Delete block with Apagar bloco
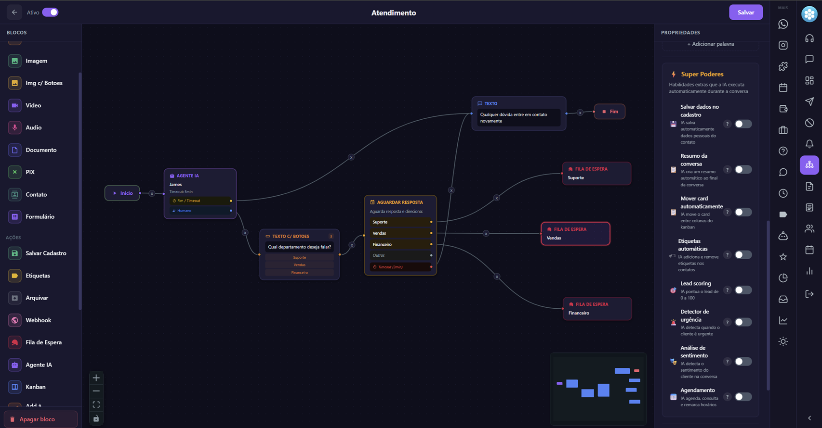Image resolution: width=822 pixels, height=428 pixels. (x=40, y=419)
